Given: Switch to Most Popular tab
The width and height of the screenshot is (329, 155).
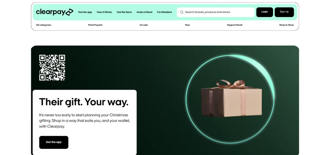Looking at the screenshot, I should click(95, 25).
